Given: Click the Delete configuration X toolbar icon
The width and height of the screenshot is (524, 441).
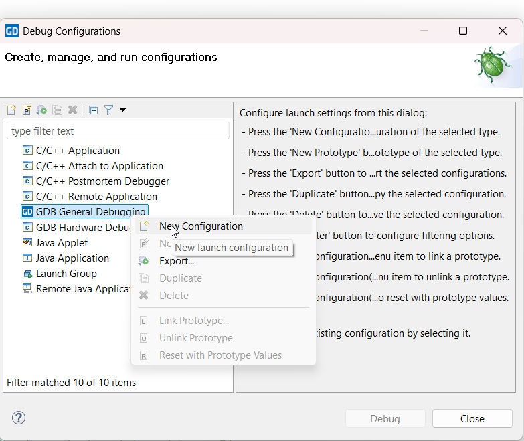Looking at the screenshot, I should 73,110.
